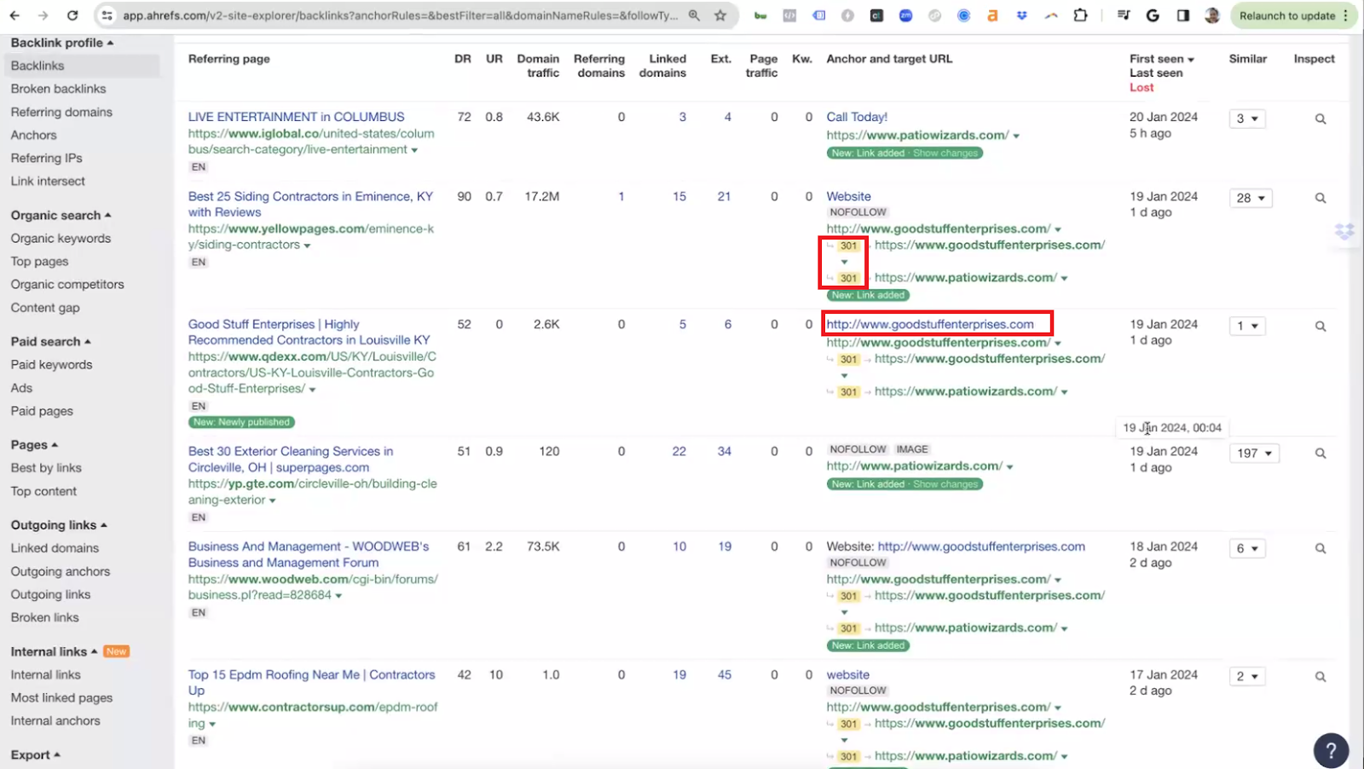Viewport: 1364px width, 769px height.
Task: Inspect the contractorsup.com backlink row magnifier
Action: click(x=1321, y=677)
